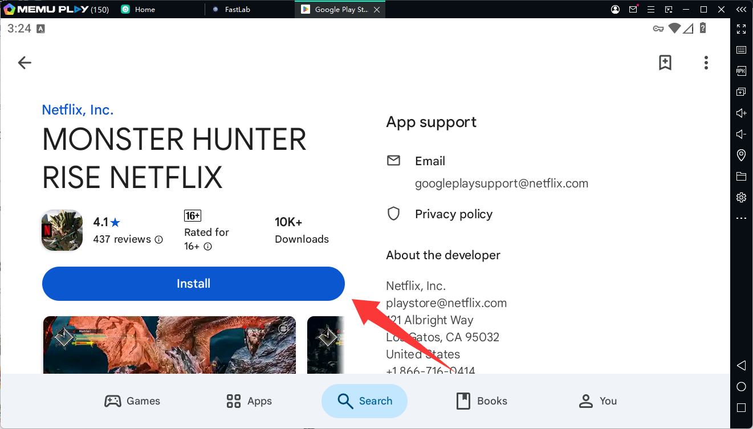Screen dimensions: 753x429
Task: Switch to the Home tab
Action: 144,9
